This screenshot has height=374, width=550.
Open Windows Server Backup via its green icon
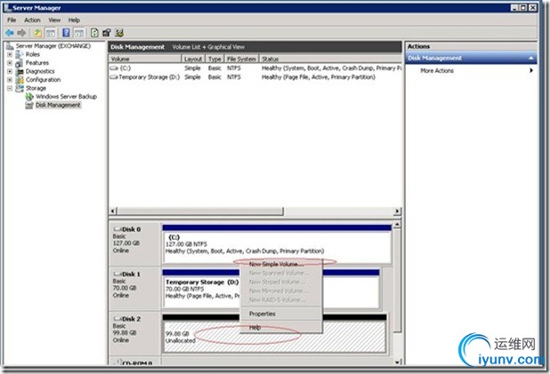coord(29,97)
